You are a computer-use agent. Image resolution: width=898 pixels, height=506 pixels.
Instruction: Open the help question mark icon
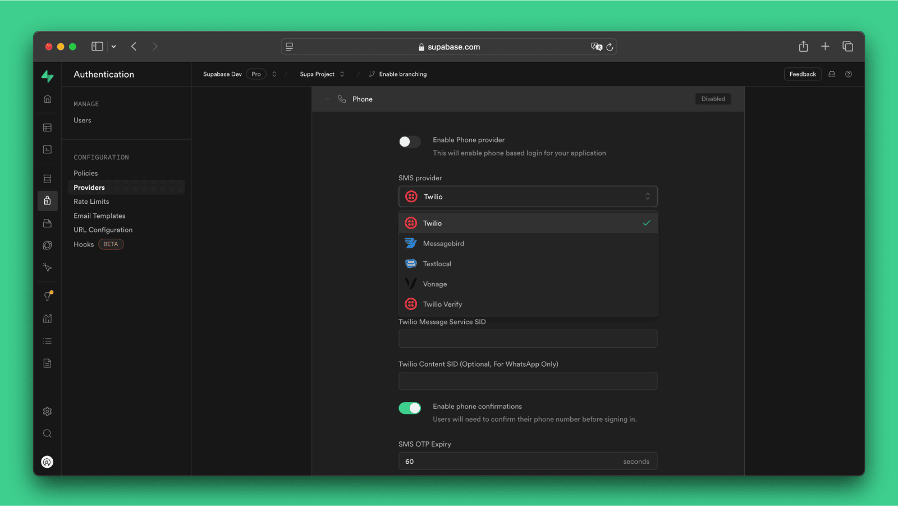(849, 74)
